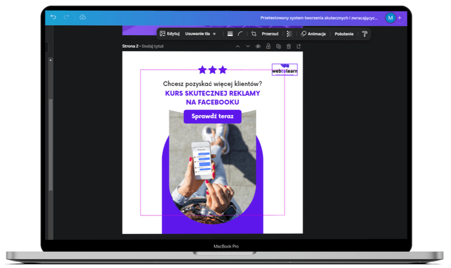This screenshot has width=451, height=268.
Task: Select the crop tool icon
Action: (x=254, y=34)
